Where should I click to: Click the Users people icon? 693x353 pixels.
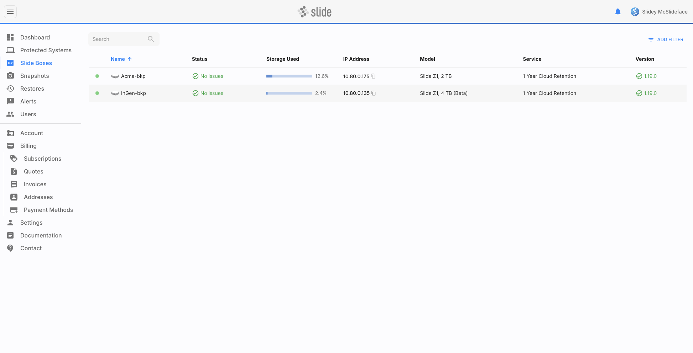pos(10,114)
